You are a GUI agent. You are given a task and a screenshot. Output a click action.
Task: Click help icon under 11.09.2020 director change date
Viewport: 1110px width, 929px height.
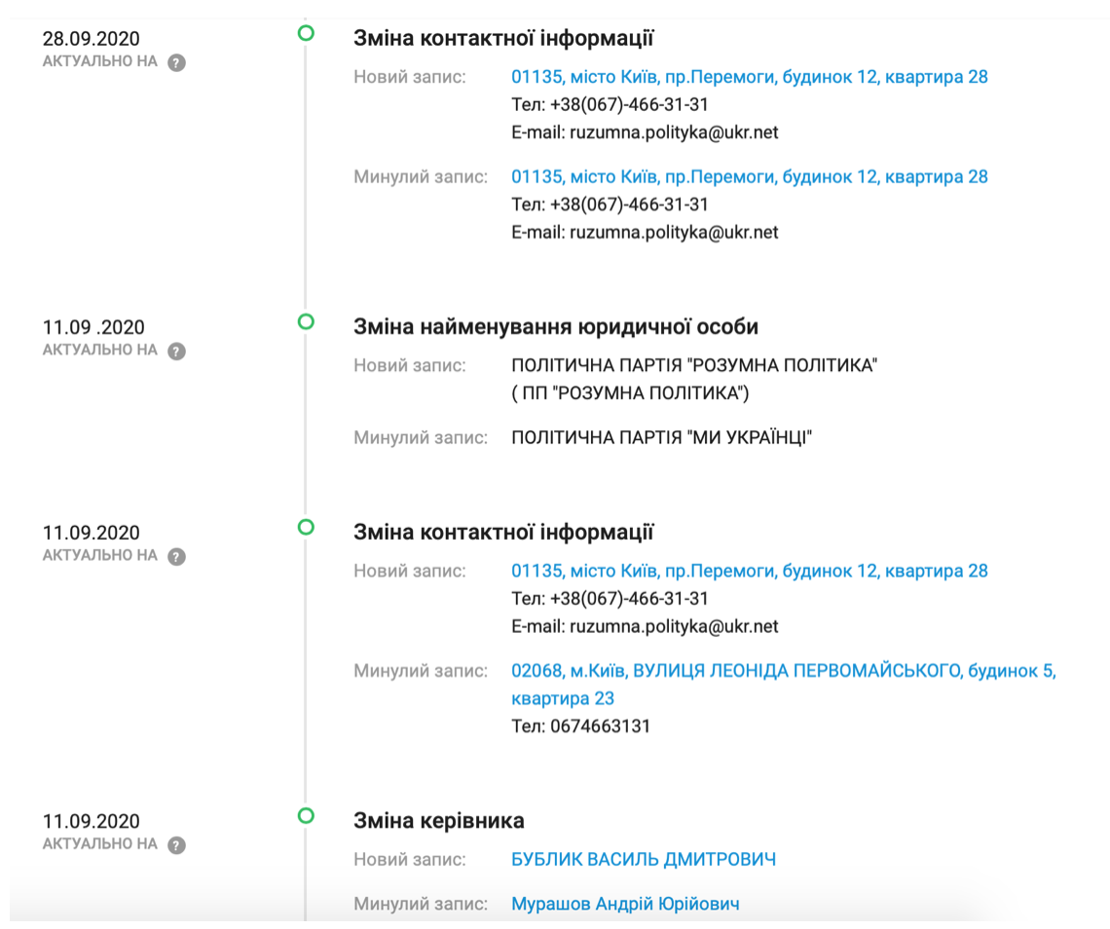(176, 844)
